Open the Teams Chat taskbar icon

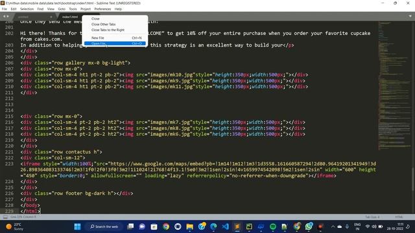142,227
